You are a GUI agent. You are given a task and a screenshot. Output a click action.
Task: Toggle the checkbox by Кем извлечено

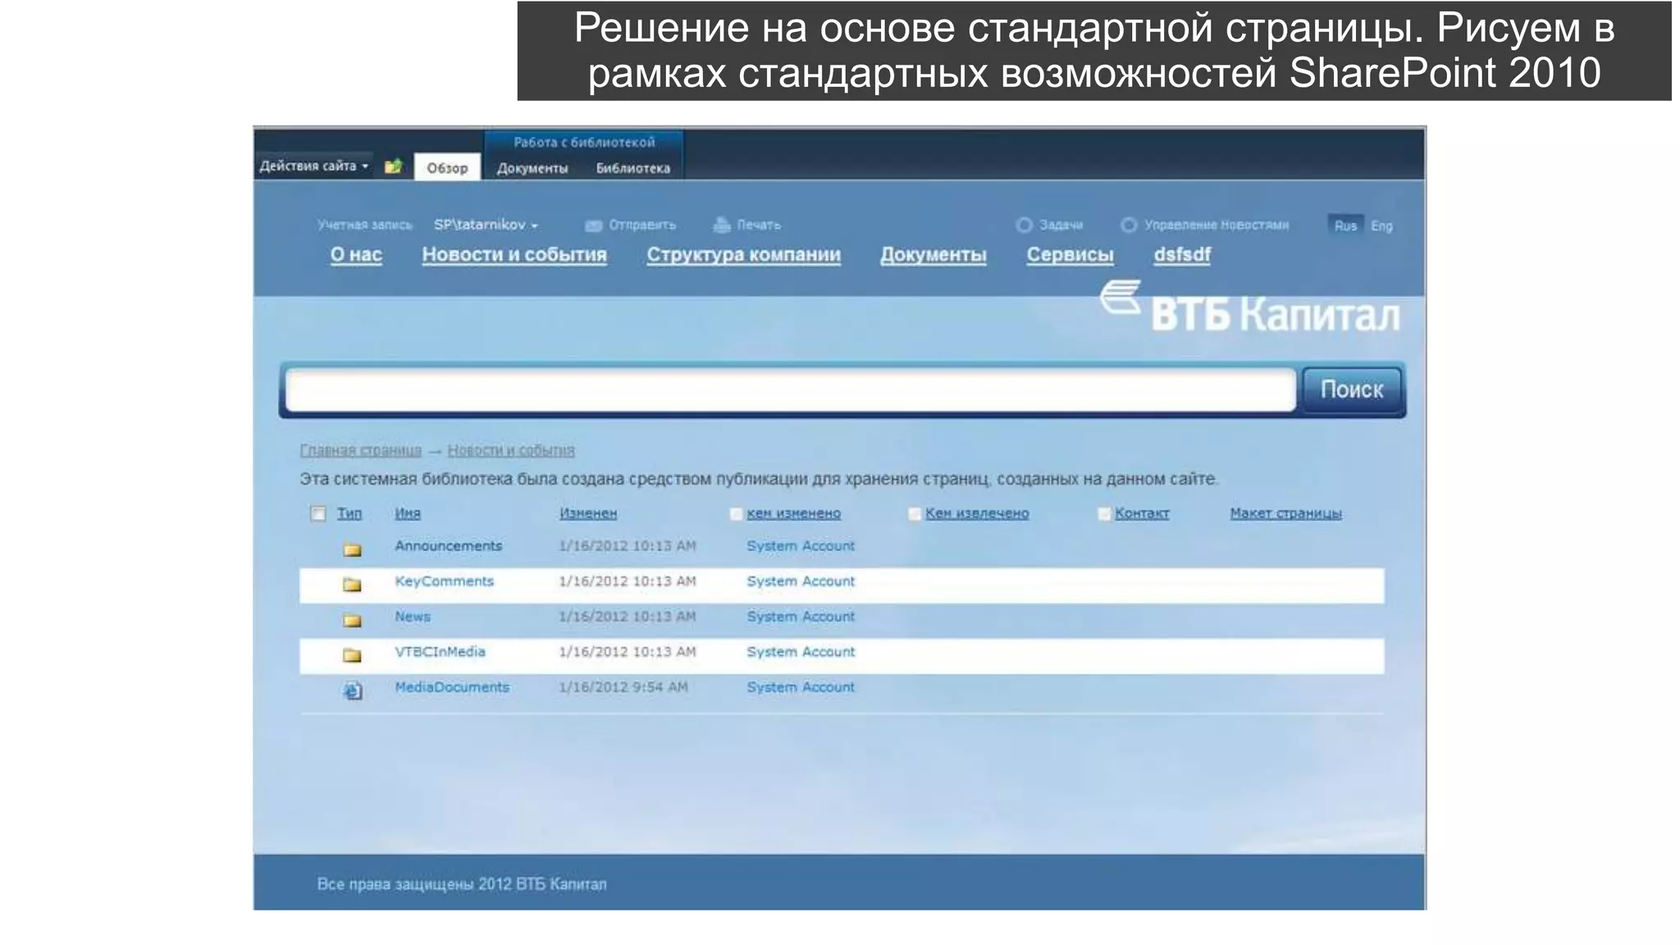pyautogui.click(x=915, y=514)
